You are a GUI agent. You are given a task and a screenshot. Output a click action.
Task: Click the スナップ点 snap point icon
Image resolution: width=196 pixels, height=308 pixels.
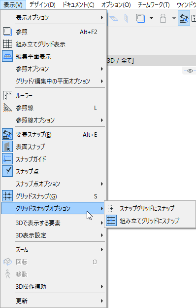pyautogui.click(x=7, y=171)
